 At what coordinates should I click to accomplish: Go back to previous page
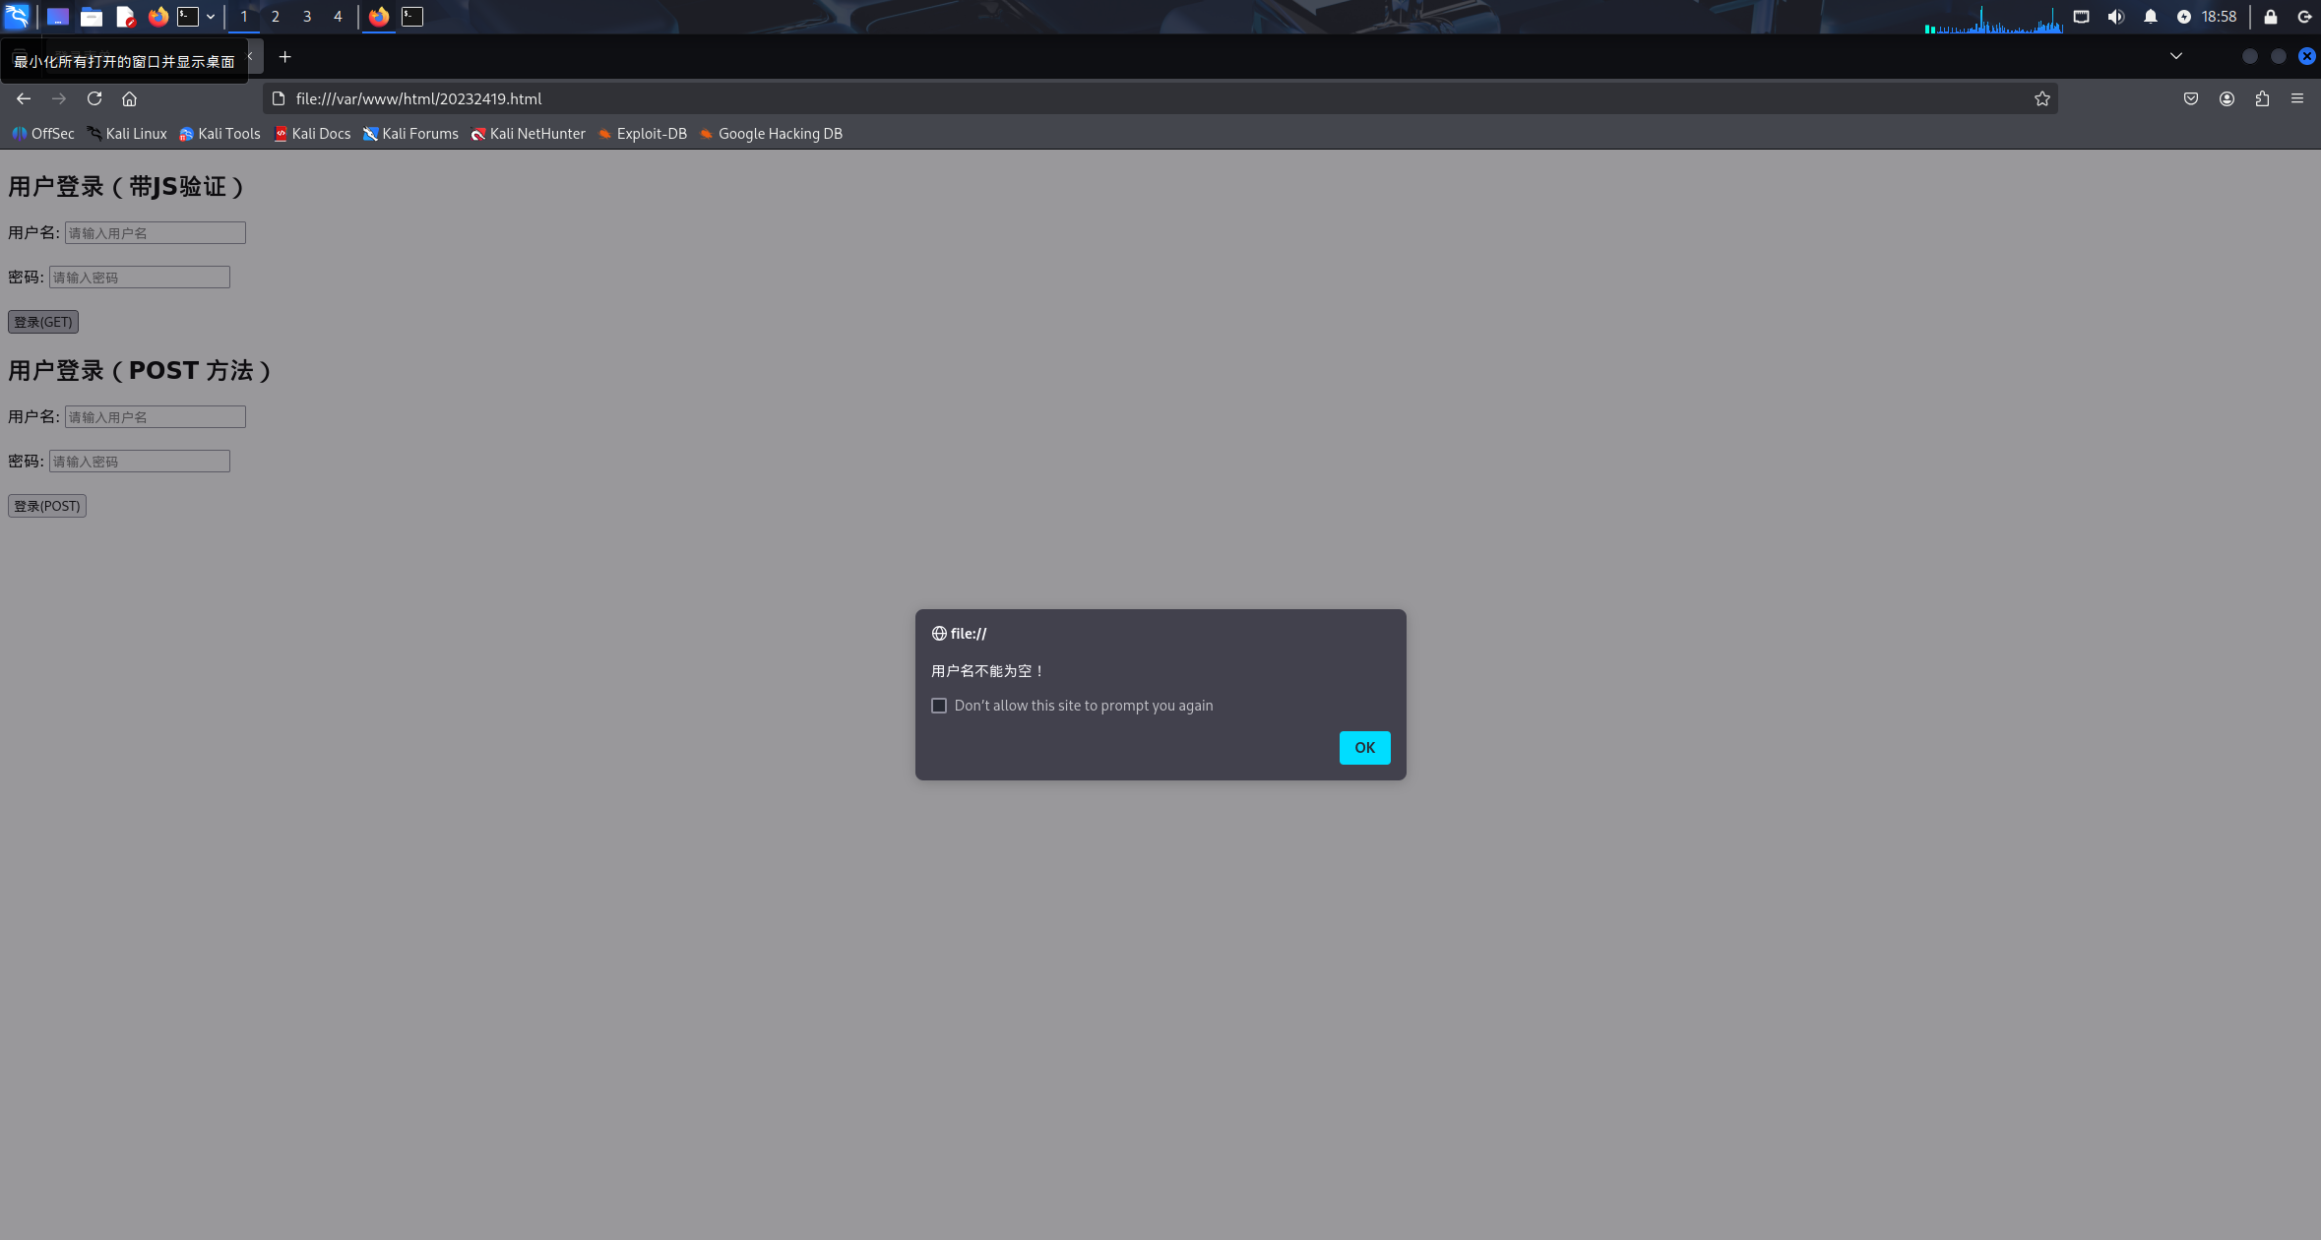(24, 98)
